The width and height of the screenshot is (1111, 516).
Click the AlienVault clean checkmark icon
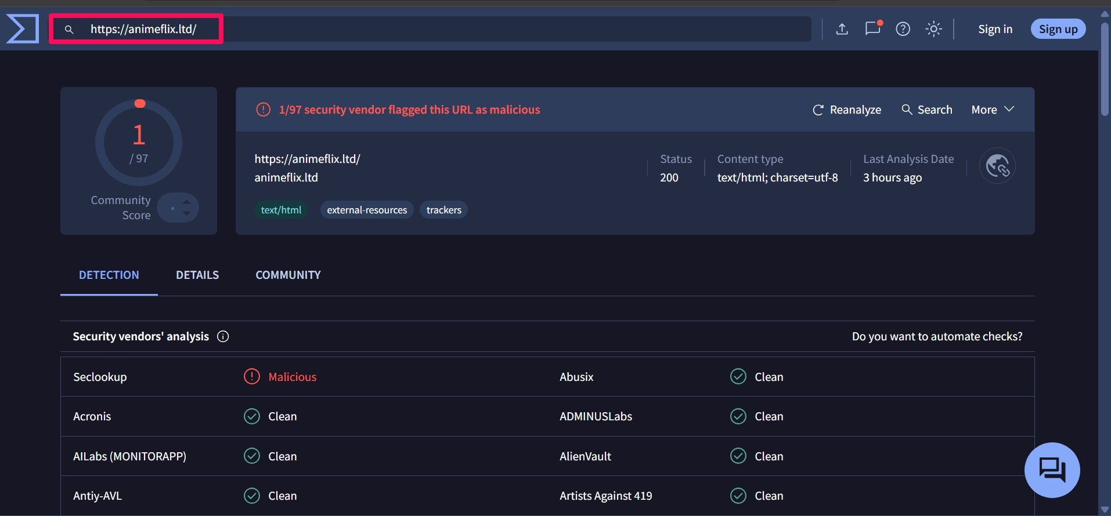pyautogui.click(x=738, y=456)
